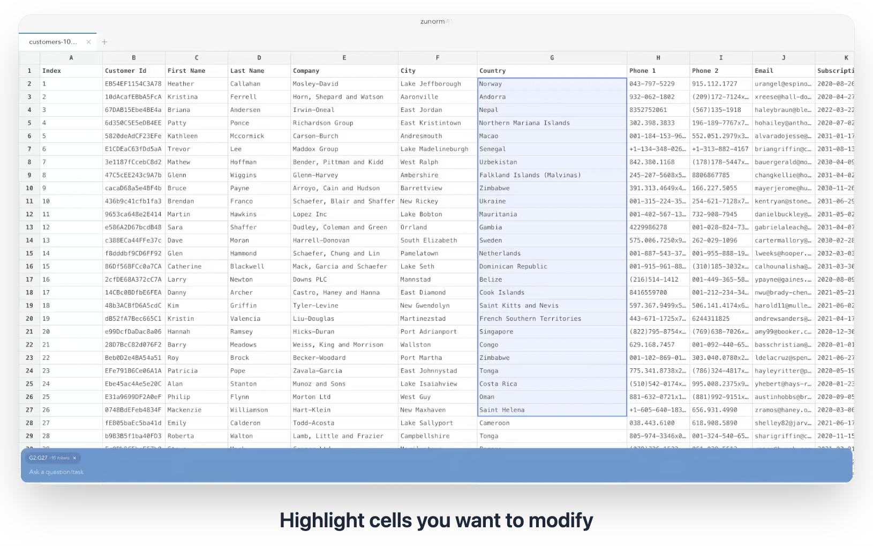Select column A header
This screenshot has width=873, height=546.
(x=71, y=58)
